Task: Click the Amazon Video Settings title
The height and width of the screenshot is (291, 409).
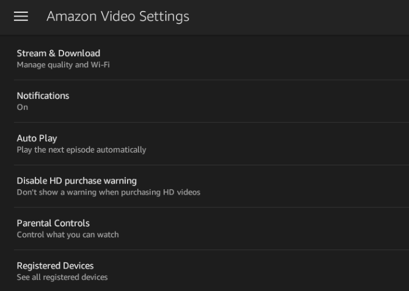Action: [x=118, y=16]
